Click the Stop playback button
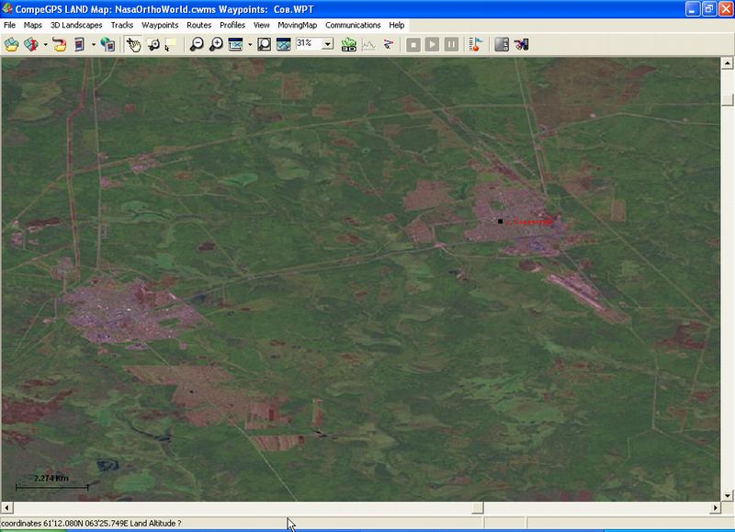This screenshot has height=532, width=735. pos(413,44)
